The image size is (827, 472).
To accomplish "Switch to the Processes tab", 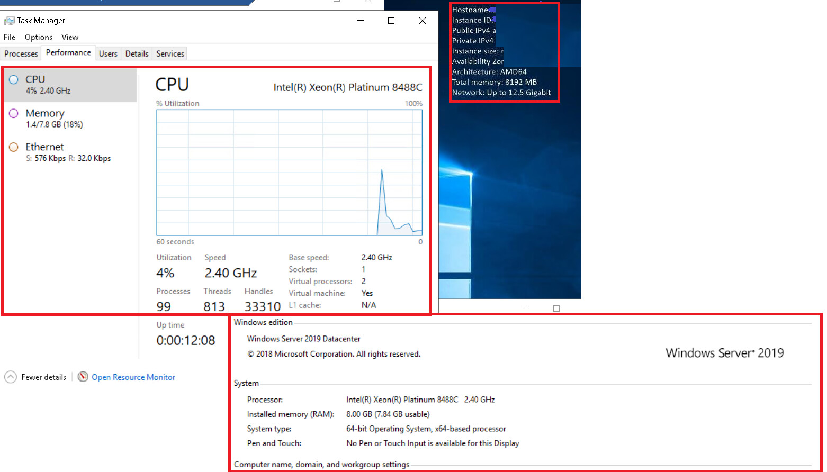I will coord(21,53).
